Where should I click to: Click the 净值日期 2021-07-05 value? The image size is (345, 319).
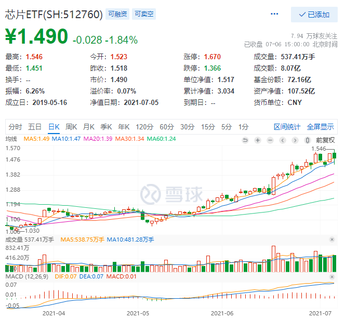pyautogui.click(x=141, y=102)
